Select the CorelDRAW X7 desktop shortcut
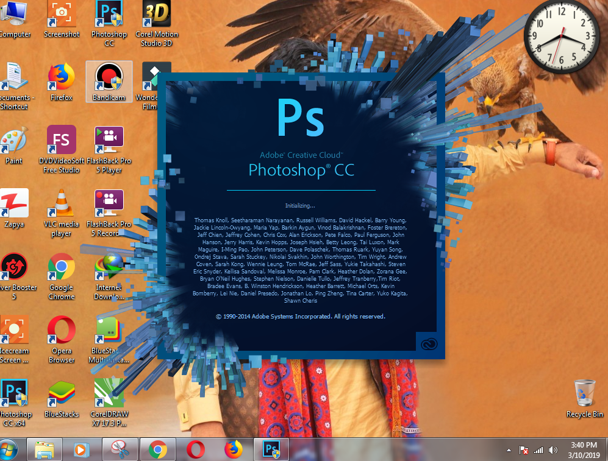The image size is (608, 461). tap(109, 403)
